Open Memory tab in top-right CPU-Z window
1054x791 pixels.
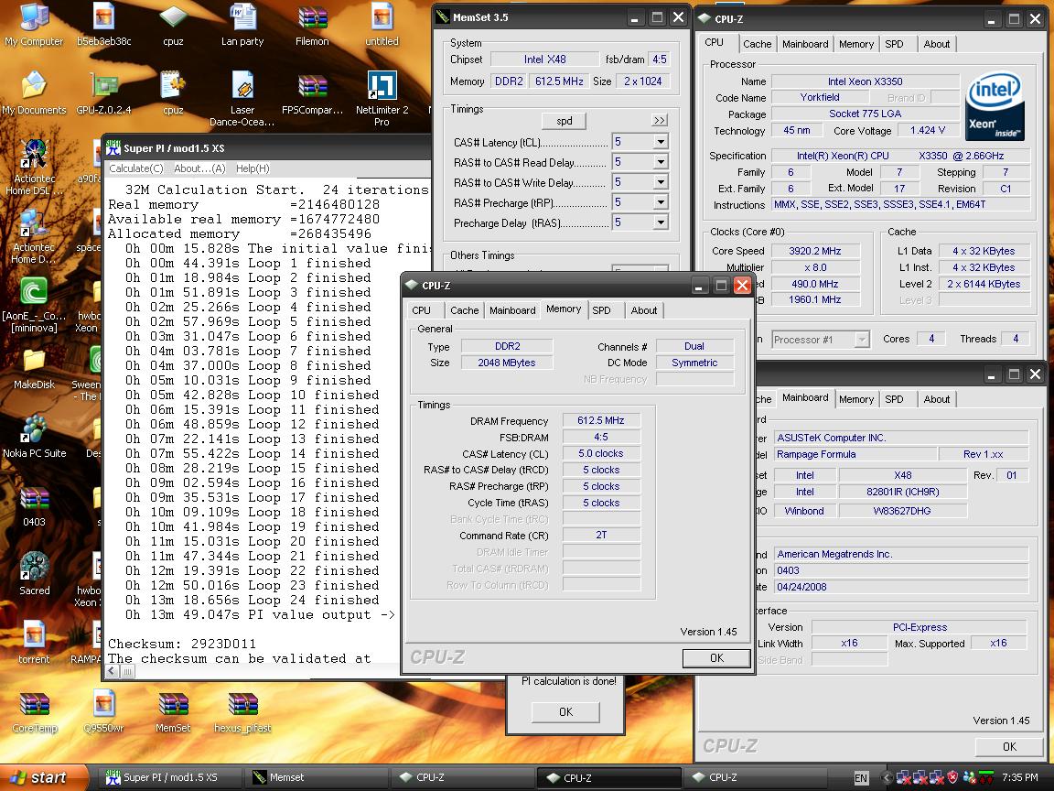point(856,44)
